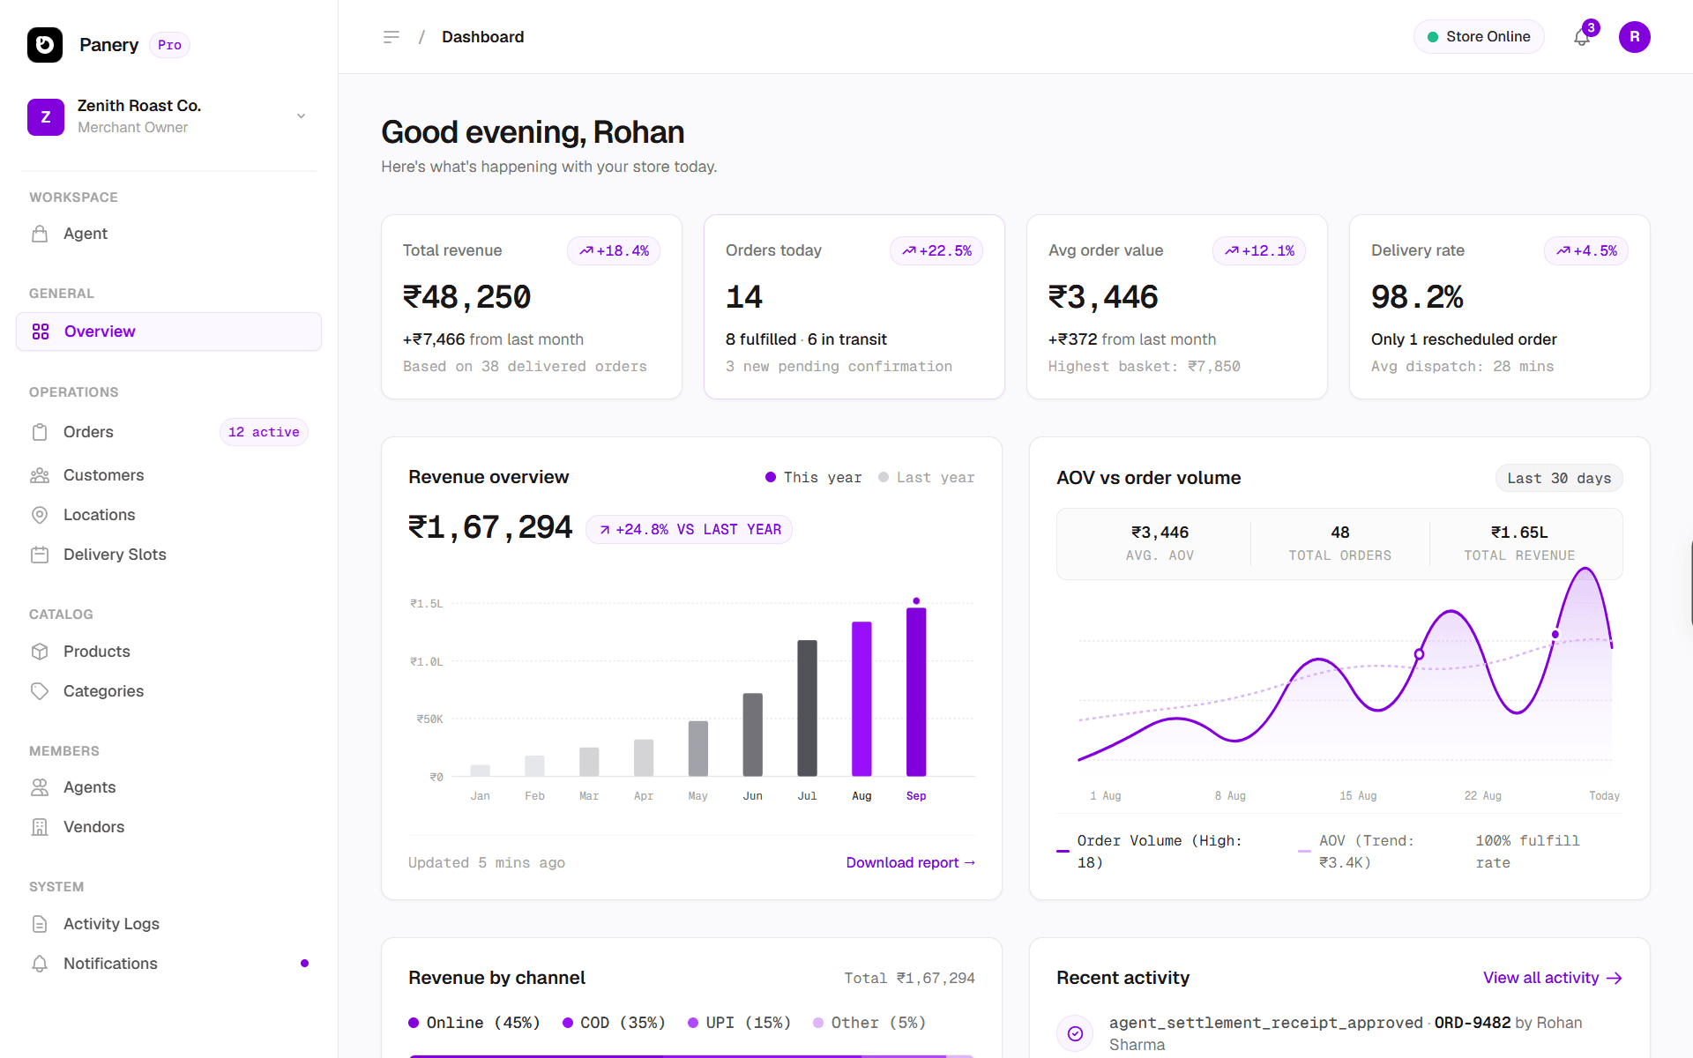This screenshot has height=1058, width=1693.
Task: Click the Dashboard breadcrumb
Action: [x=482, y=37]
